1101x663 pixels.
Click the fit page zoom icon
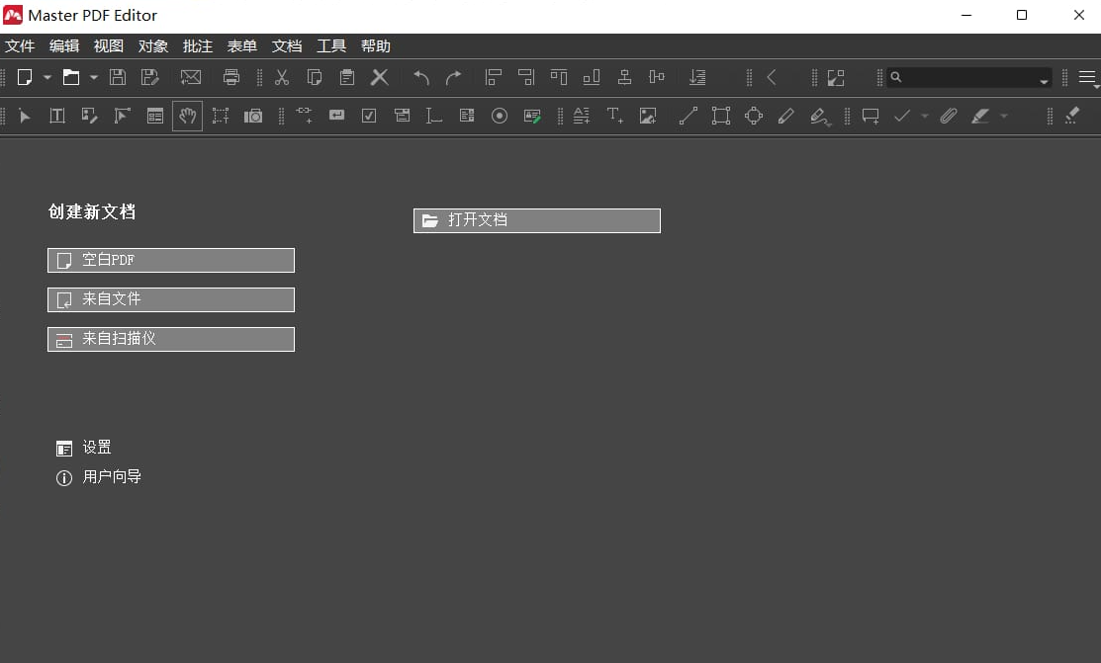tap(836, 77)
